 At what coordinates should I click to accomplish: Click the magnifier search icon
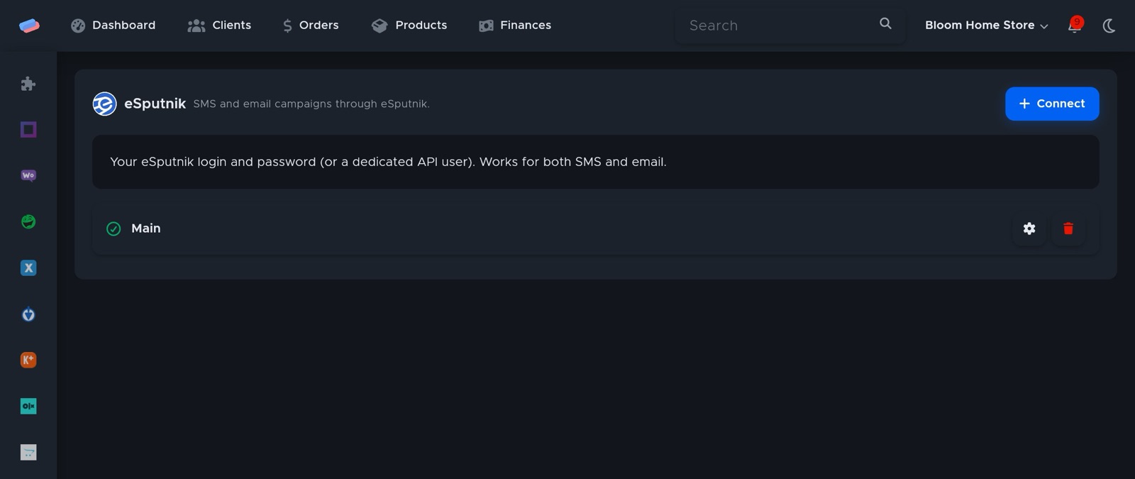pyautogui.click(x=885, y=23)
